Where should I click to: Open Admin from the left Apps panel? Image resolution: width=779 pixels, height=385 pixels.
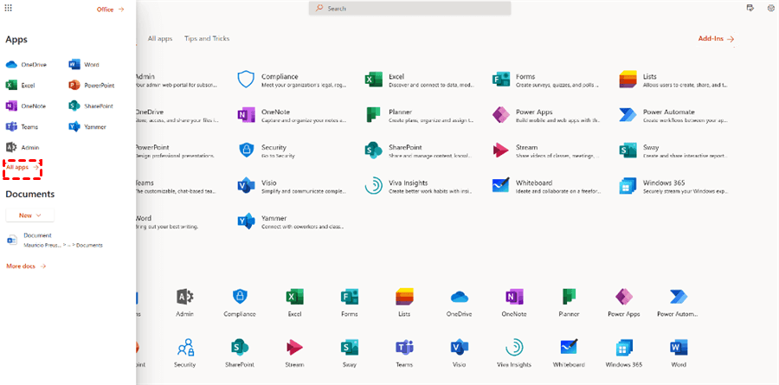23,148
